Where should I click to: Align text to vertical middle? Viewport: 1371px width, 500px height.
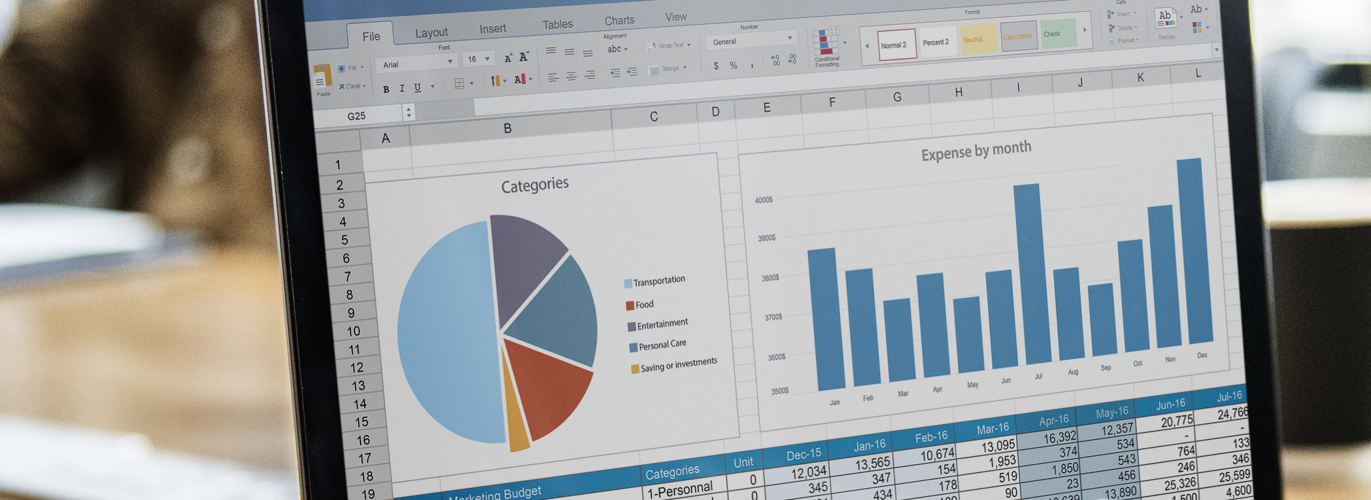(569, 52)
